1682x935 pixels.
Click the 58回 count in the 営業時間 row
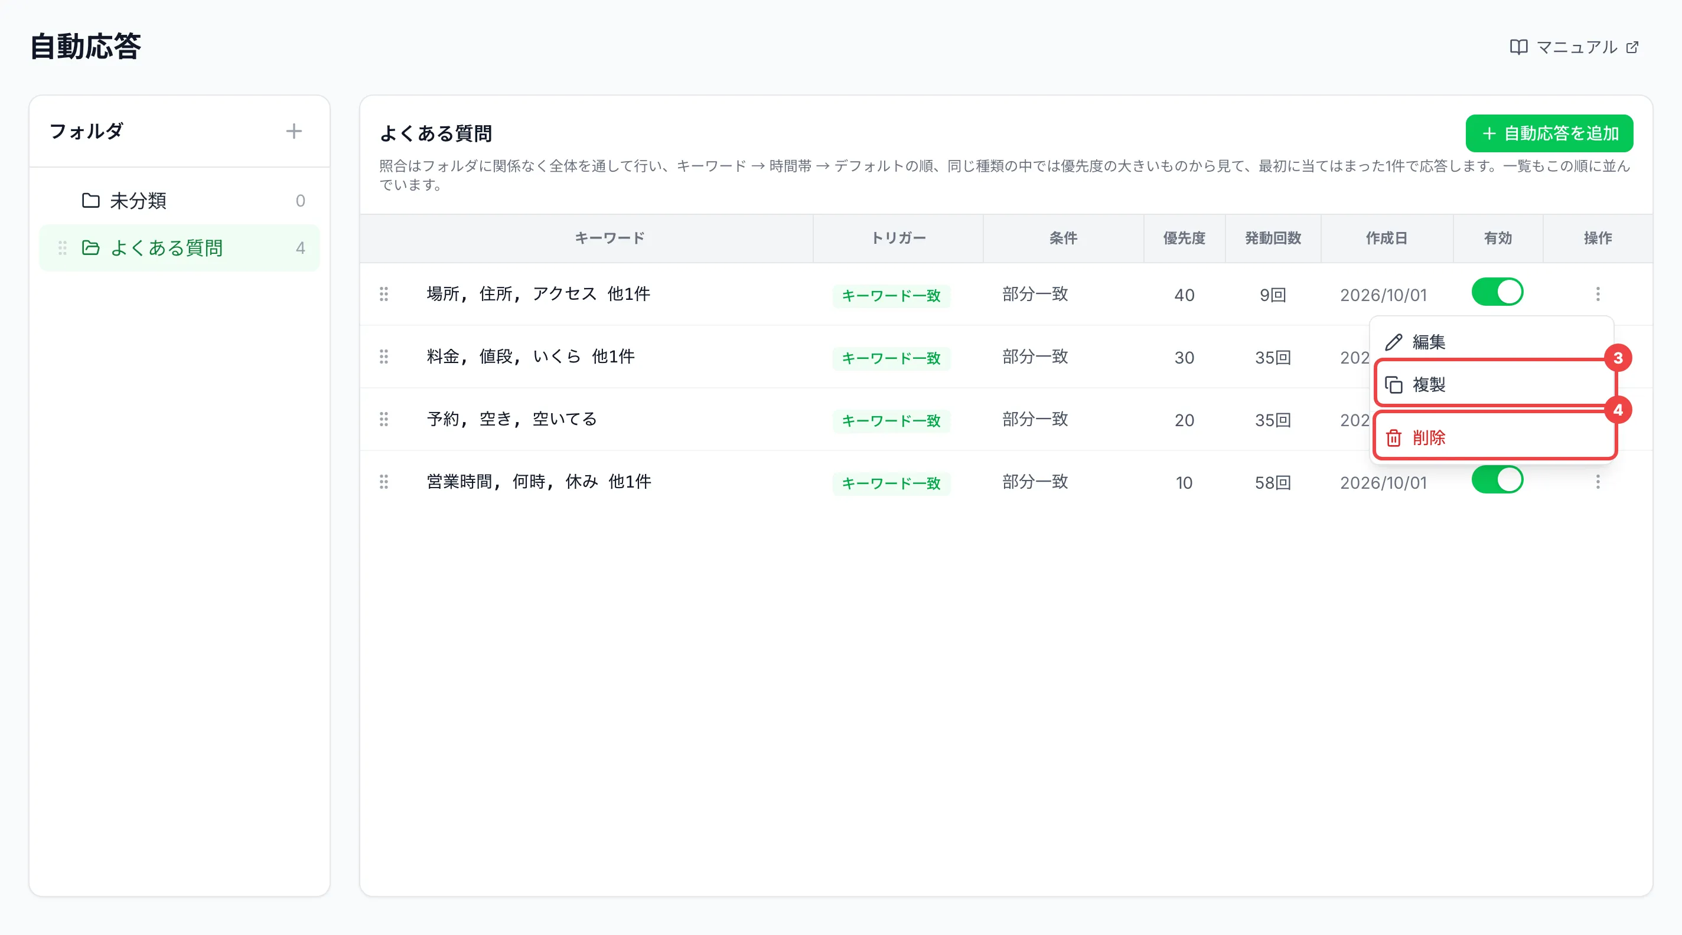coord(1273,483)
